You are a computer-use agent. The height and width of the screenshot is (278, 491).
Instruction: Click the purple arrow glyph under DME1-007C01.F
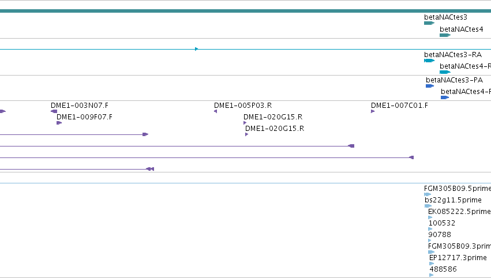click(373, 111)
